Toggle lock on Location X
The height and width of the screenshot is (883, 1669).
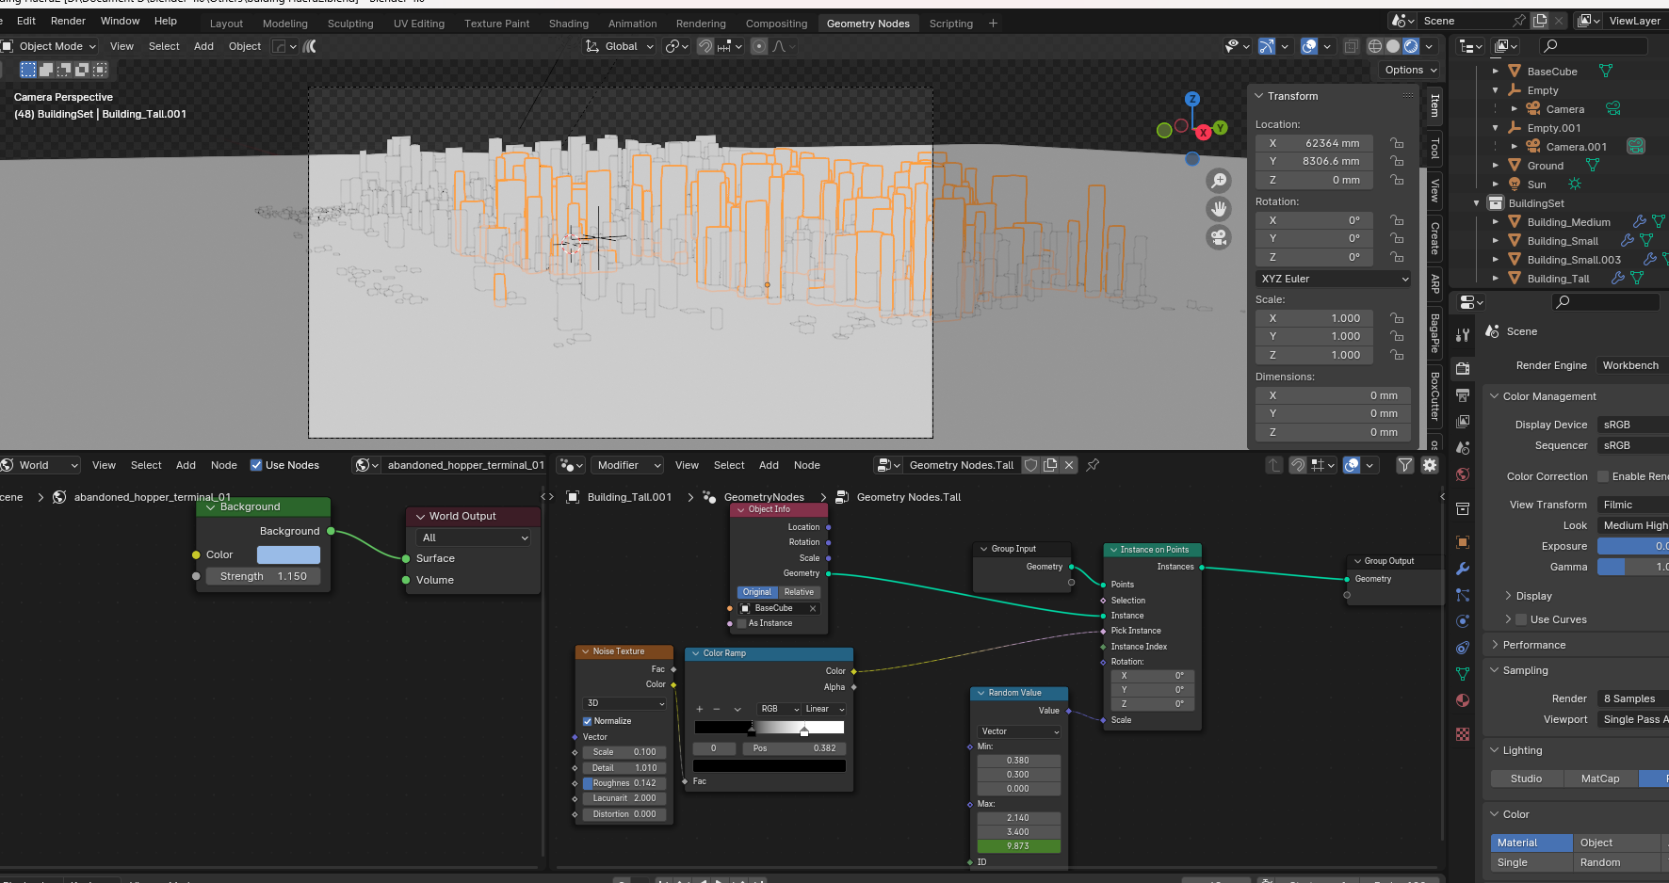[1397, 143]
